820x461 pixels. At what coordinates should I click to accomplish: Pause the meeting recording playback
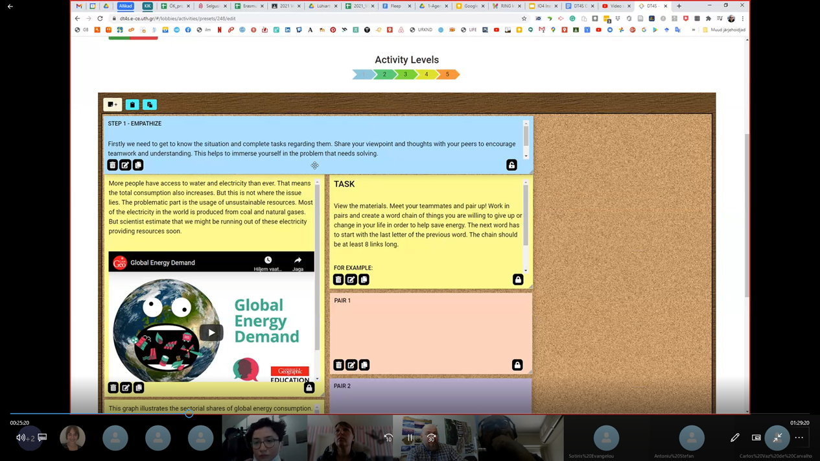[410, 438]
